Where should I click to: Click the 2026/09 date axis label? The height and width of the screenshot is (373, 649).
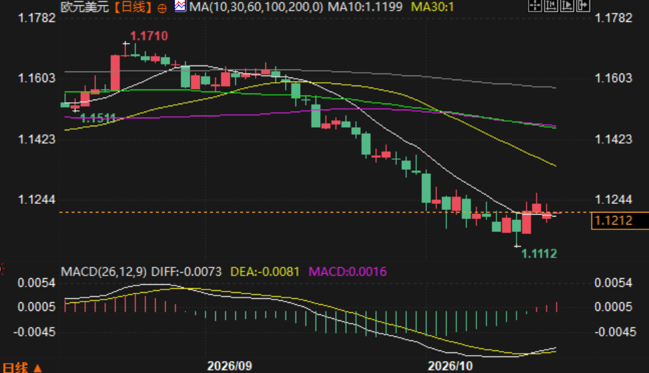coord(229,366)
